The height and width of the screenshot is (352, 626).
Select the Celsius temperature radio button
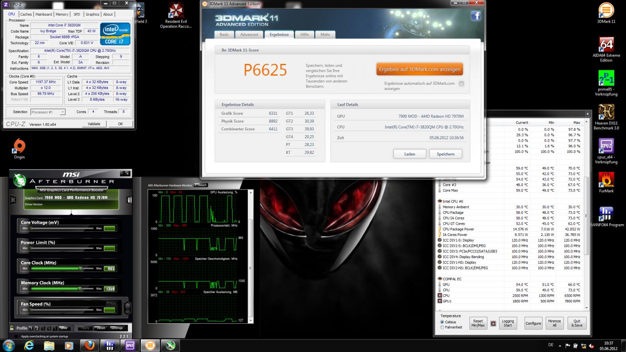[443, 322]
